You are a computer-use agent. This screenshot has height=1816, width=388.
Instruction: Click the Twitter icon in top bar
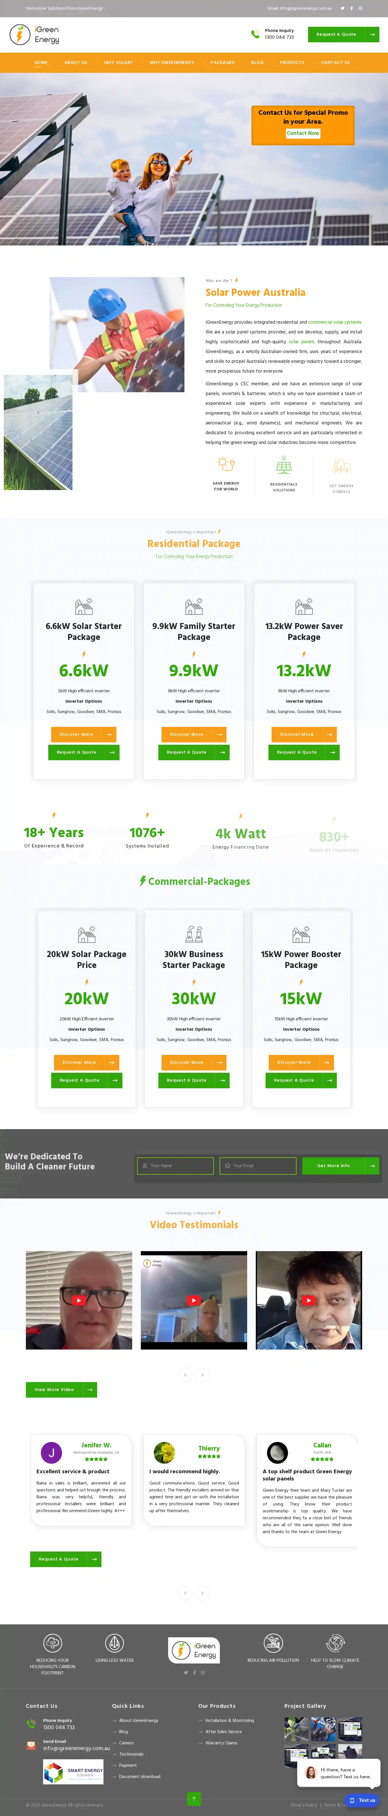click(x=342, y=8)
